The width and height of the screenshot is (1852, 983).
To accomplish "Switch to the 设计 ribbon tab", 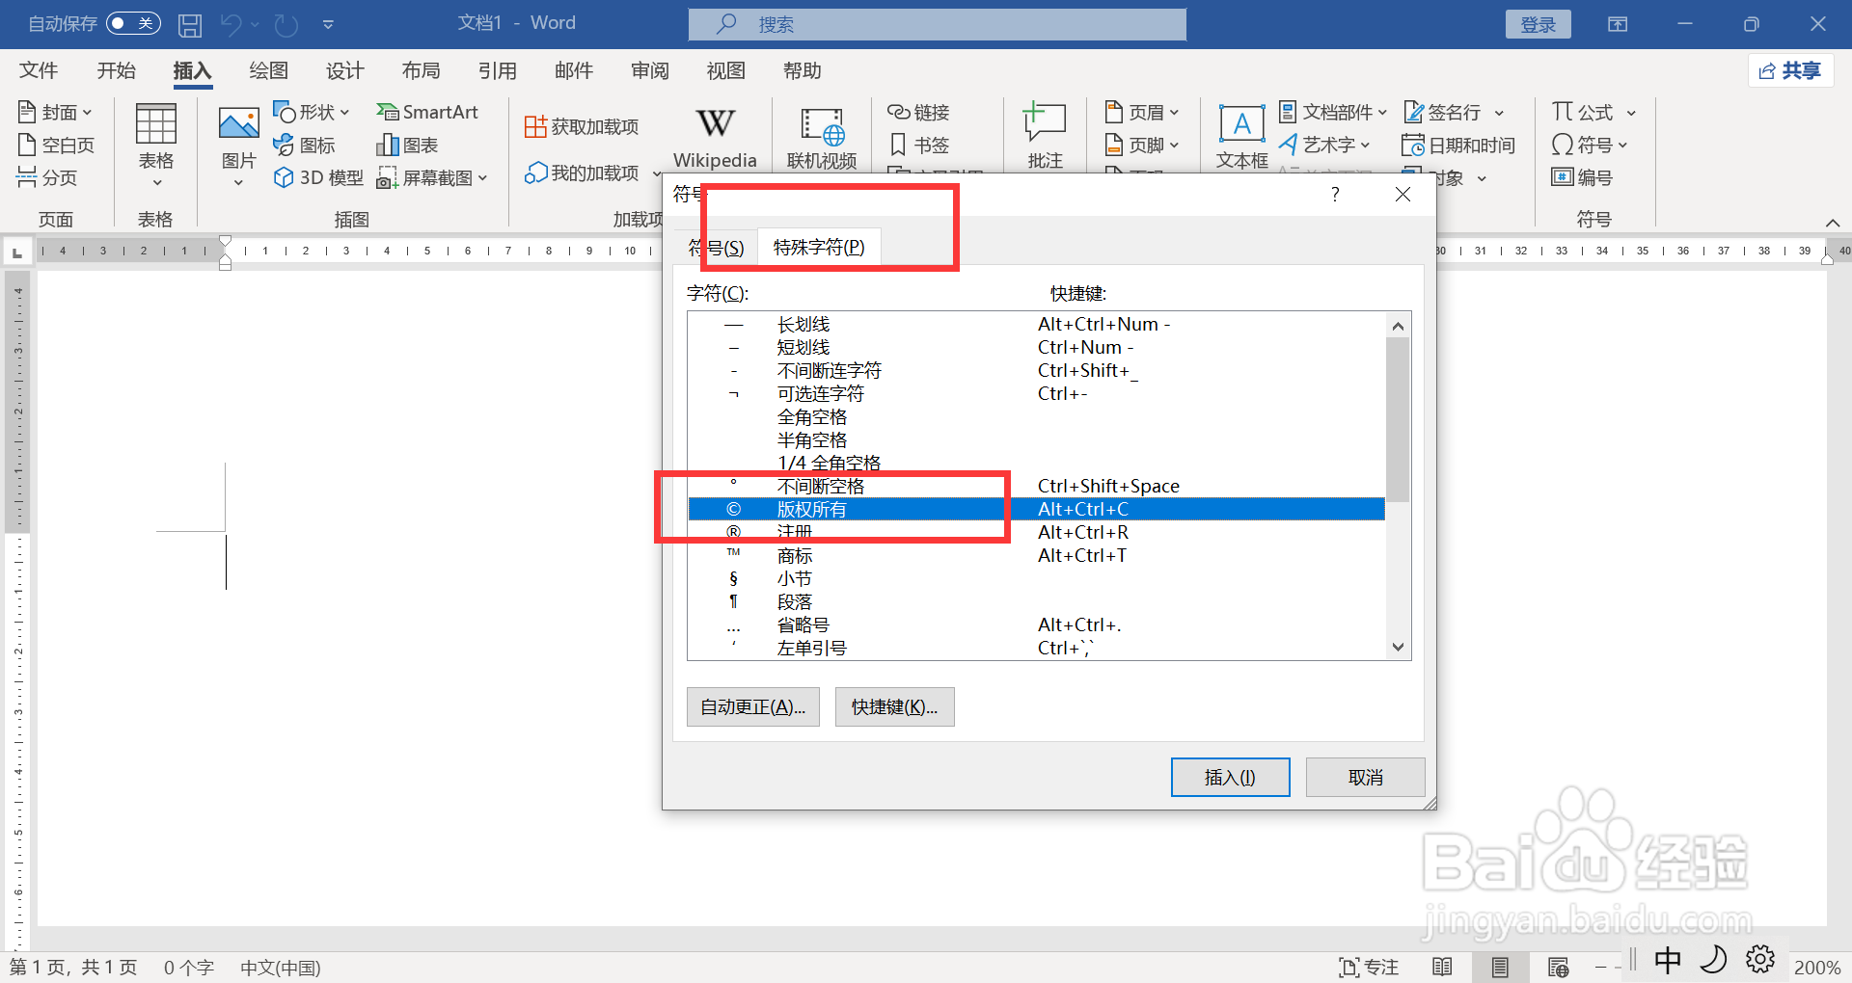I will pos(344,70).
